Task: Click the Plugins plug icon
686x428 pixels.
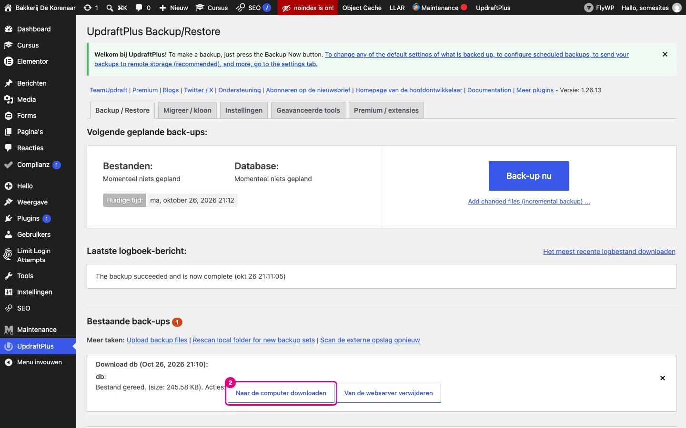Action: [8, 218]
